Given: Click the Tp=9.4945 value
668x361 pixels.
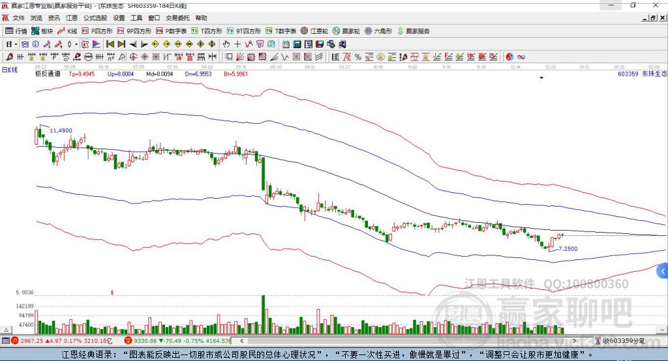Looking at the screenshot, I should click(82, 74).
